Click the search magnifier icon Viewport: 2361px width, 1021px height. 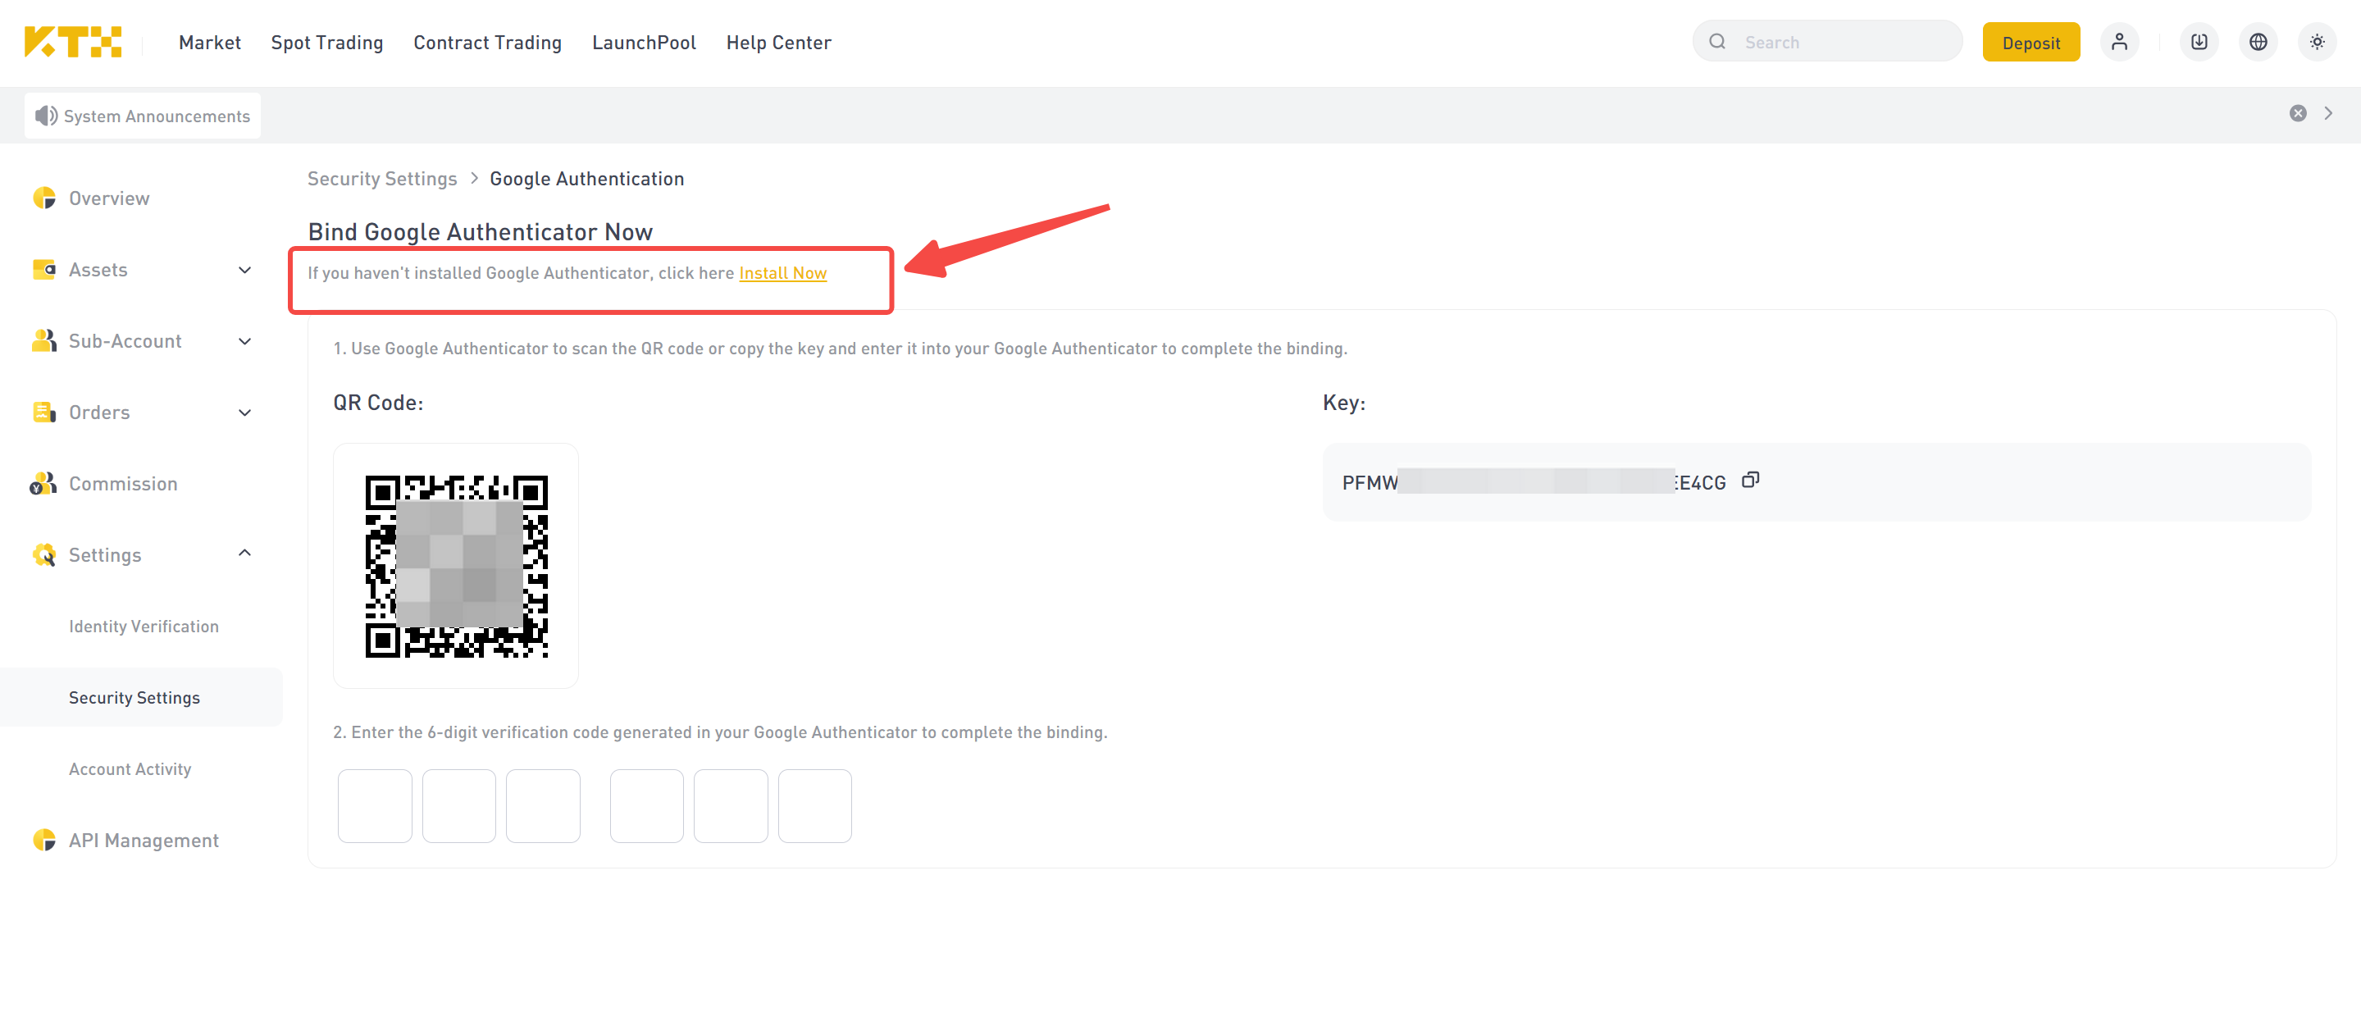click(x=1717, y=42)
